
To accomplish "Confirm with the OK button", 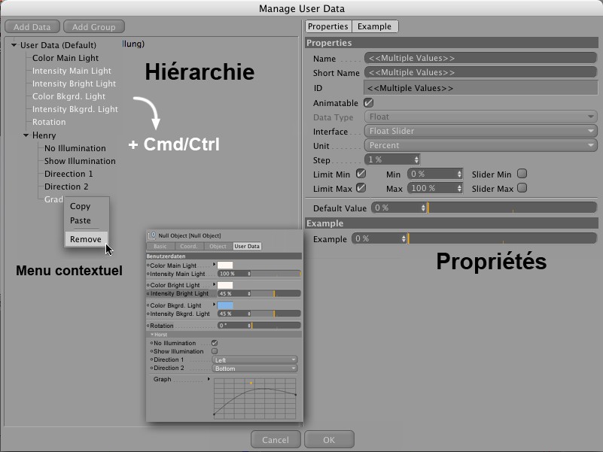I will 329,439.
